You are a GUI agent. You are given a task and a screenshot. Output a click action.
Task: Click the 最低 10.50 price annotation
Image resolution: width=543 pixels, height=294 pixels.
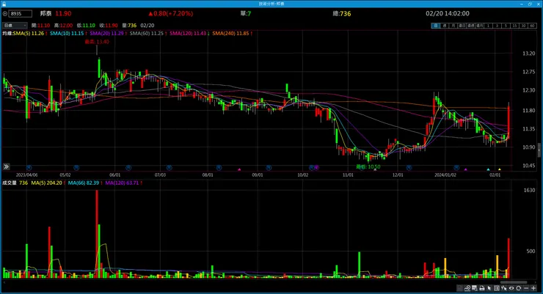click(368, 166)
